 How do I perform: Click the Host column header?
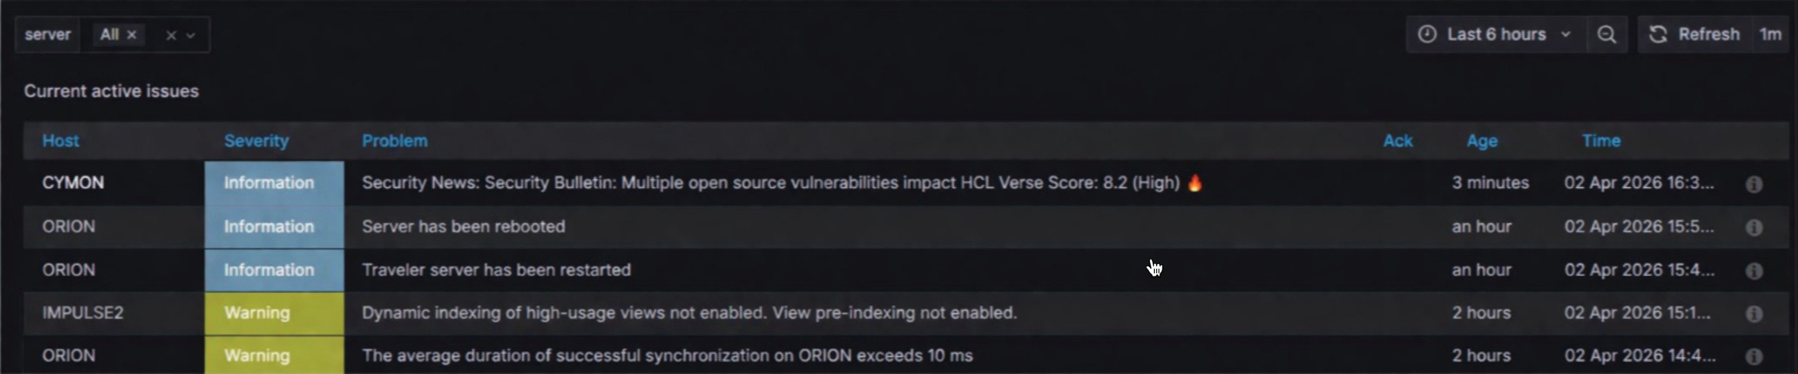[60, 141]
